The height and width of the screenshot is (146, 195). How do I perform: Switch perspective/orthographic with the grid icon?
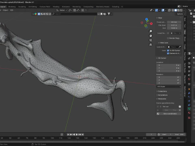click(x=151, y=45)
